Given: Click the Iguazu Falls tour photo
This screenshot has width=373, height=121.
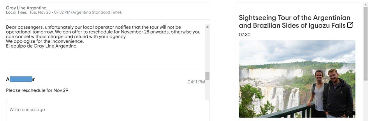Looking at the screenshot, I should [297, 79].
